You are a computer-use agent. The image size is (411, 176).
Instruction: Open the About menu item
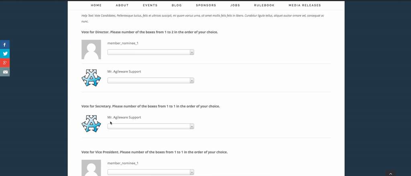[x=122, y=5]
